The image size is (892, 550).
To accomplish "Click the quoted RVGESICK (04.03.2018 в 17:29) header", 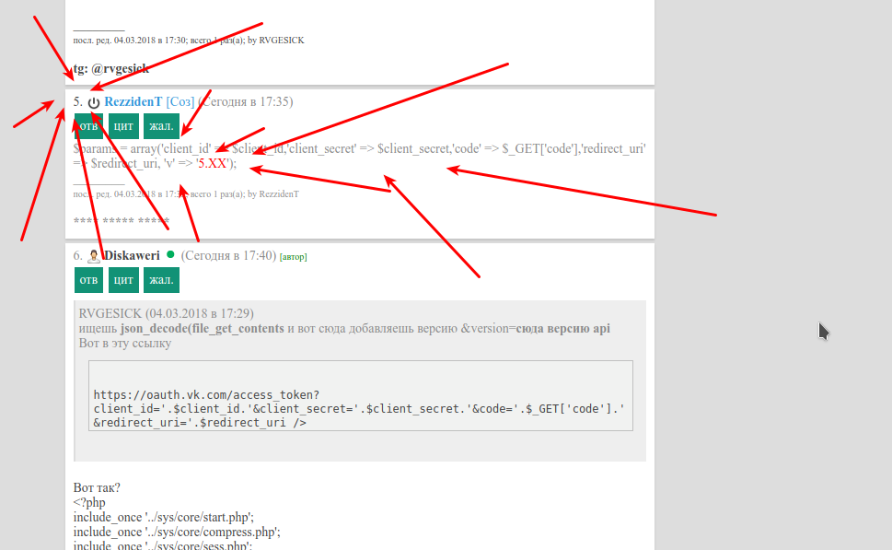I will 167,313.
